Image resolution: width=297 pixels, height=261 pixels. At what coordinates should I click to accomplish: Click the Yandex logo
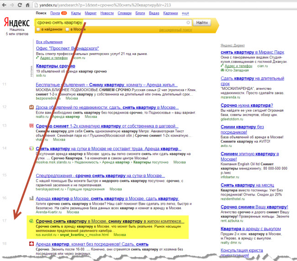[17, 22]
